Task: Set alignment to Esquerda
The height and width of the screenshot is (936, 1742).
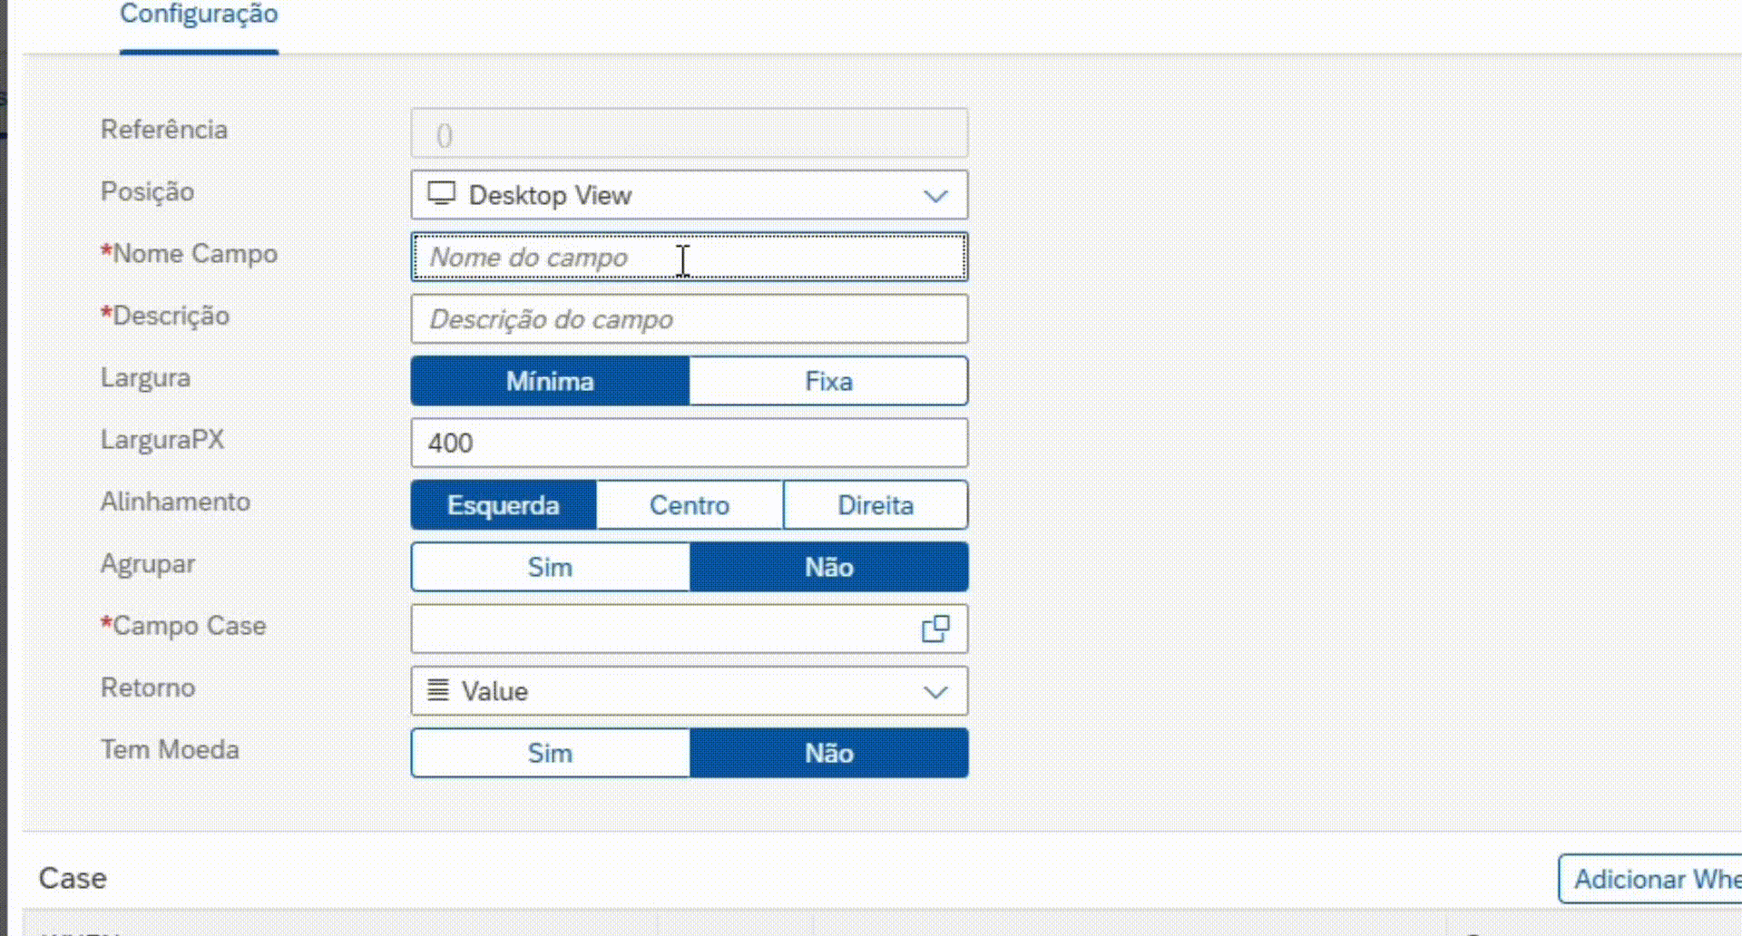Action: 504,505
